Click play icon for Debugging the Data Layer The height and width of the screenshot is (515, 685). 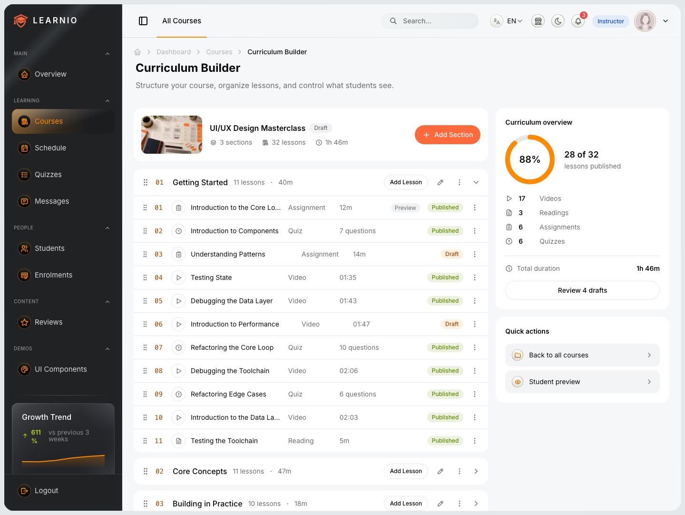tap(178, 301)
